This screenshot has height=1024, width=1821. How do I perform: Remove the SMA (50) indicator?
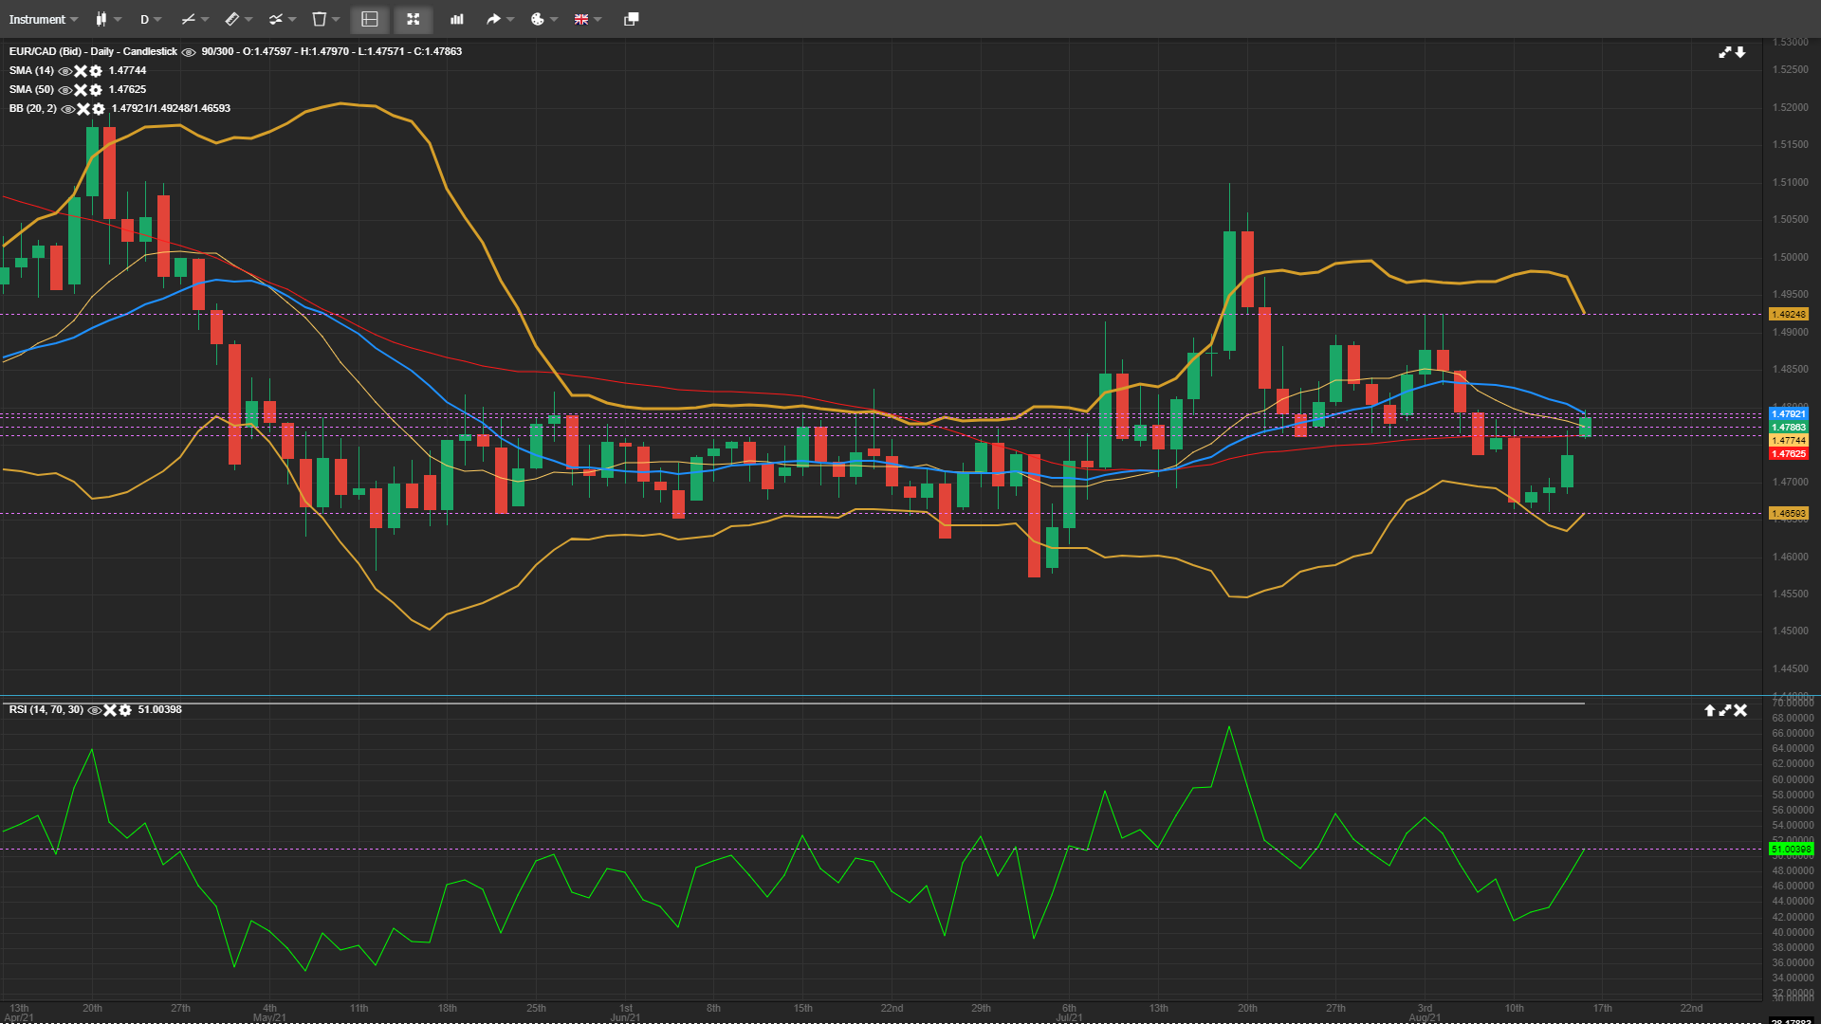click(x=81, y=90)
